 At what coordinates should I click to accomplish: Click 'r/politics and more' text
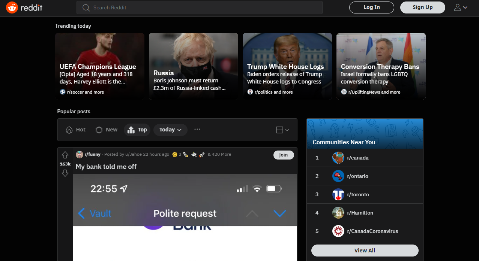tap(274, 92)
